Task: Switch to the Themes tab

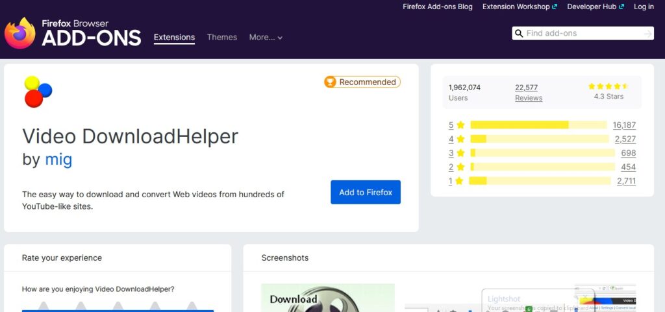Action: click(222, 37)
